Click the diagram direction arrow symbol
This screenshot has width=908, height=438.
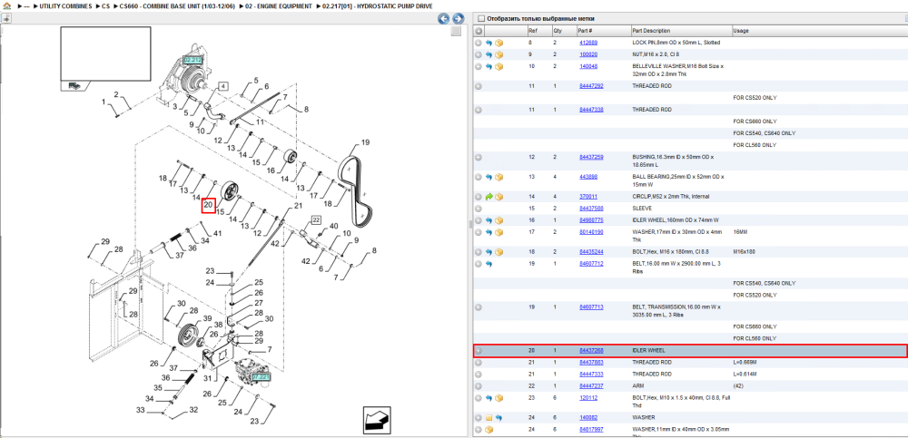(376, 420)
